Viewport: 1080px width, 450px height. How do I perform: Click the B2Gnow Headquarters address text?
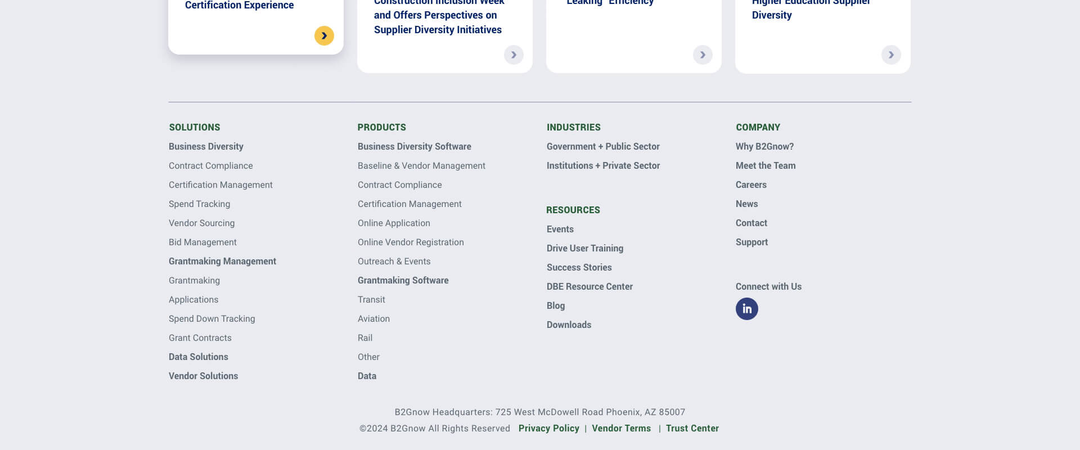(540, 412)
